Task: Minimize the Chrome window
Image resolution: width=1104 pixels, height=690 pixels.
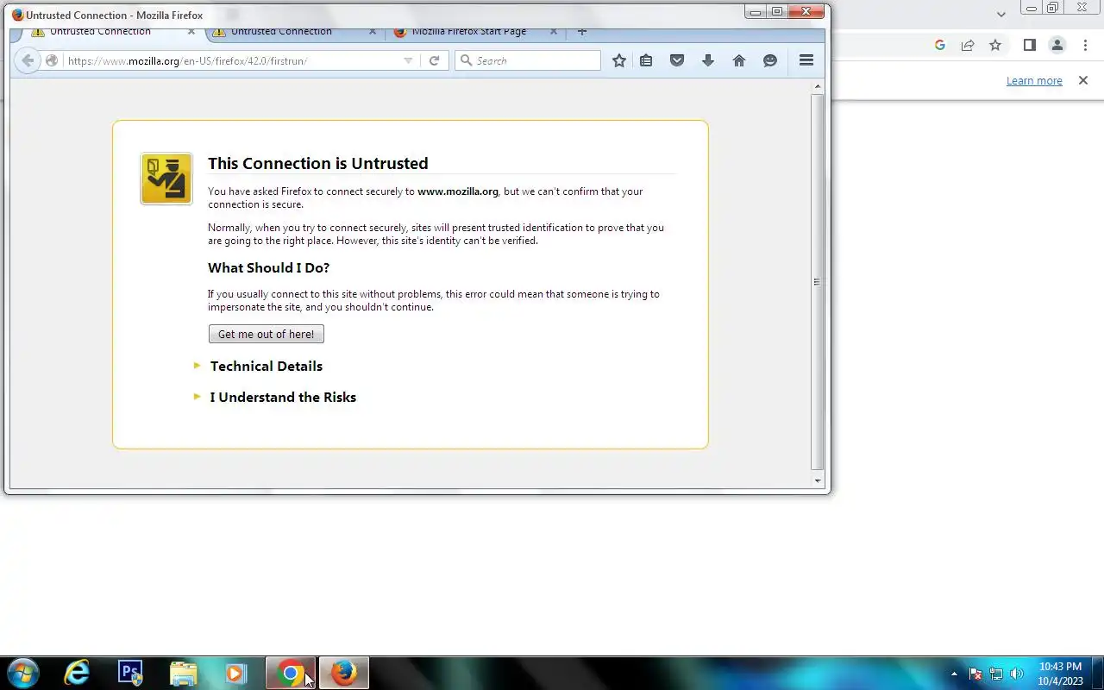Action: pos(1032,9)
